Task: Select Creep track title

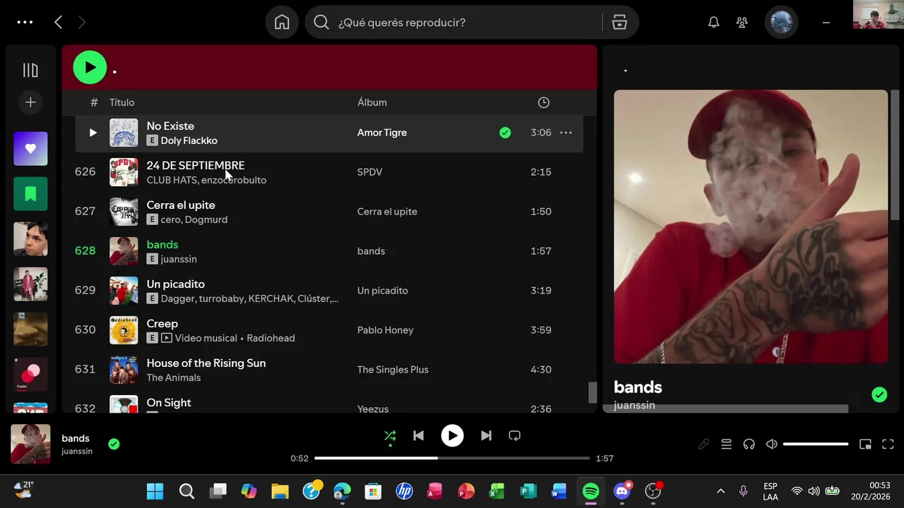Action: (x=162, y=323)
